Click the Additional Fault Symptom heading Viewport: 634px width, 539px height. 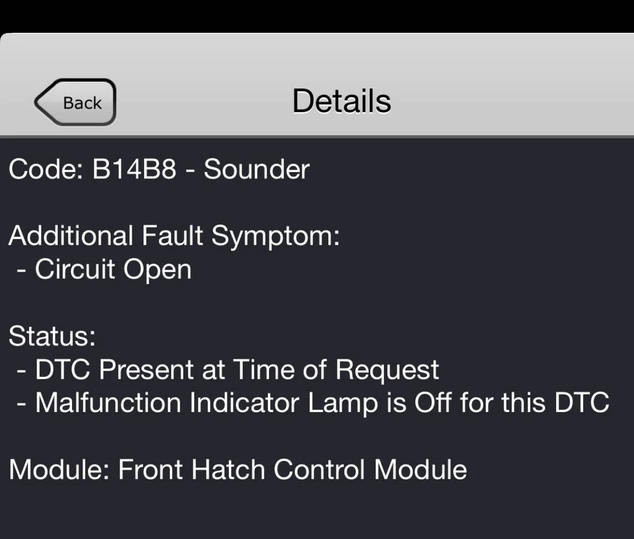(x=174, y=236)
